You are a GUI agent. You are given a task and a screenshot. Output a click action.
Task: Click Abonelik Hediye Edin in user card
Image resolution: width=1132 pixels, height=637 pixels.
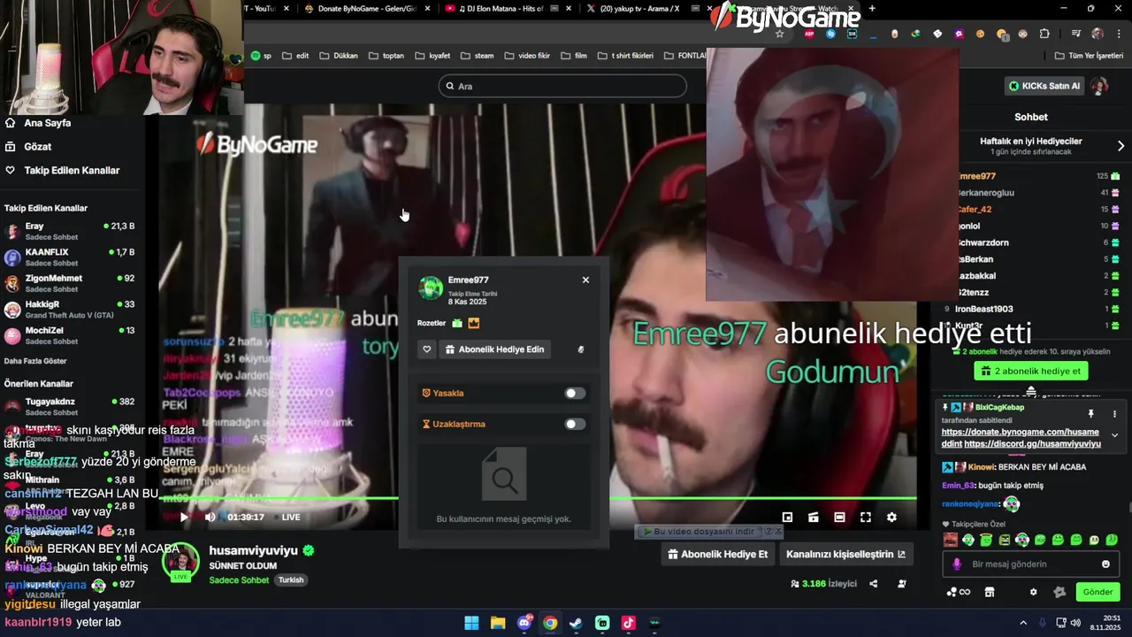494,349
